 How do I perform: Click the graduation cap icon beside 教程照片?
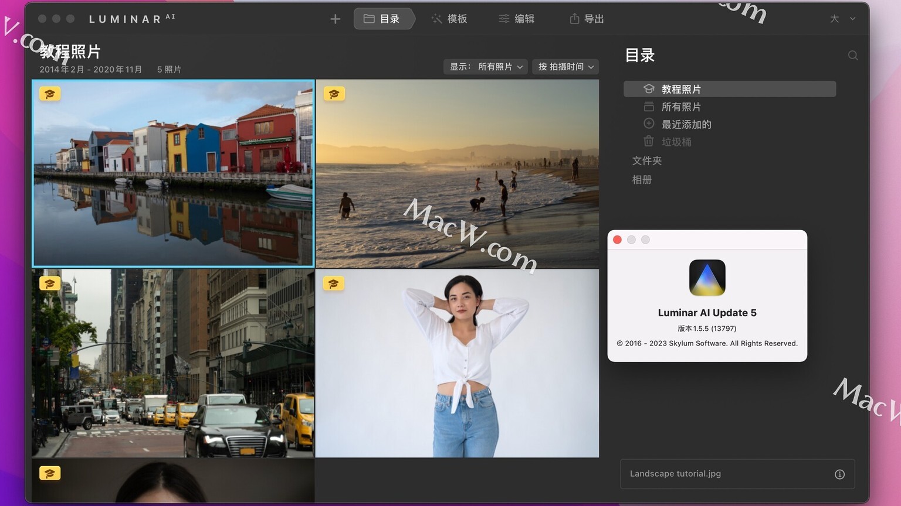[x=649, y=89]
